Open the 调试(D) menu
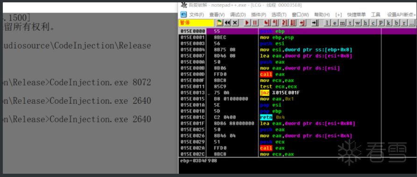The image size is (417, 177). pos(238,14)
